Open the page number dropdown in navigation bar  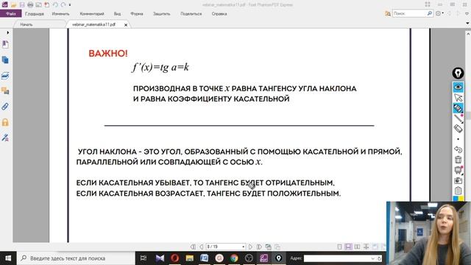click(x=244, y=247)
